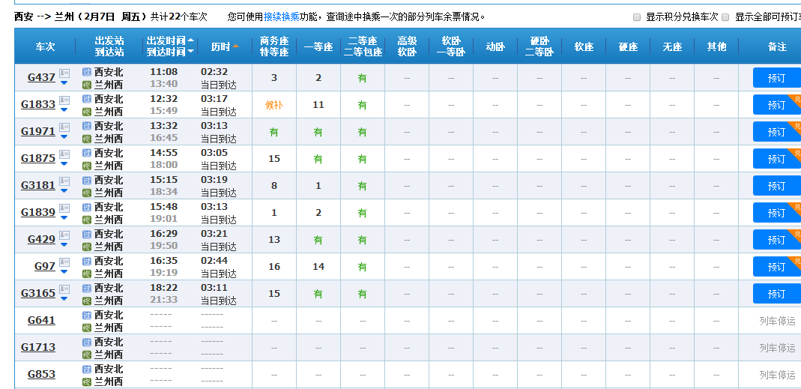Open train number link G641

(41, 321)
